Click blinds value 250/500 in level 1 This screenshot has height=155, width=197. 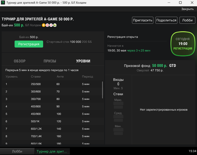point(36,84)
